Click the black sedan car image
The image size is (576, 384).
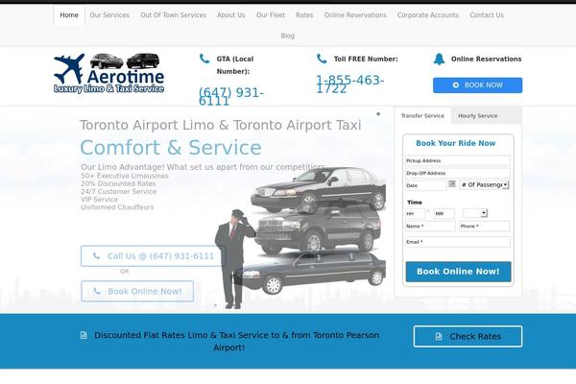(318, 189)
